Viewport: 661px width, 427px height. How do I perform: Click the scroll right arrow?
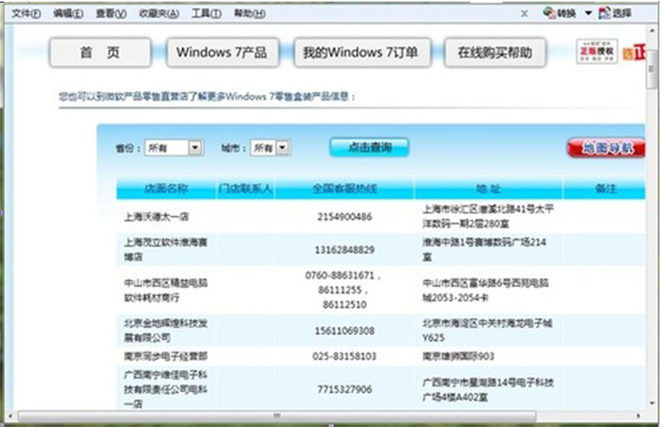tap(639, 416)
